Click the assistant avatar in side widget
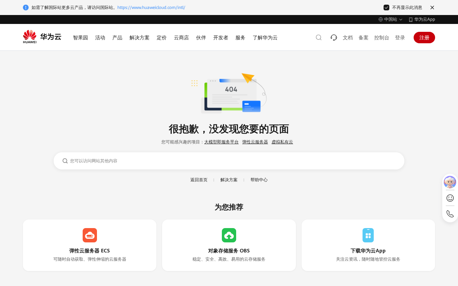The width and height of the screenshot is (458, 286). [450, 182]
